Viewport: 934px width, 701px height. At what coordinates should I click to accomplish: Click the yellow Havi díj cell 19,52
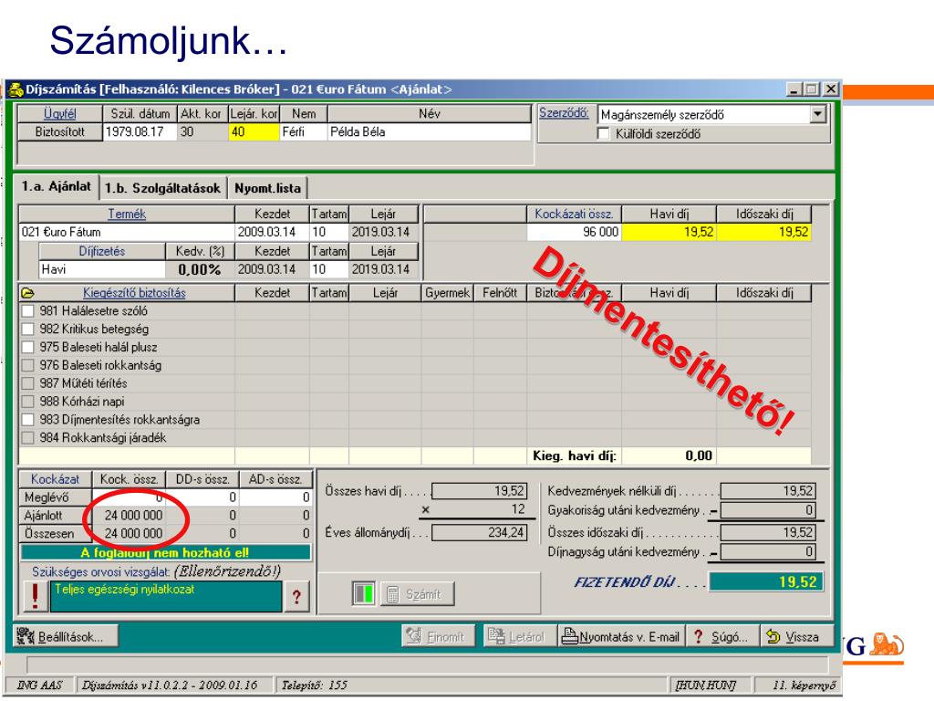[669, 232]
